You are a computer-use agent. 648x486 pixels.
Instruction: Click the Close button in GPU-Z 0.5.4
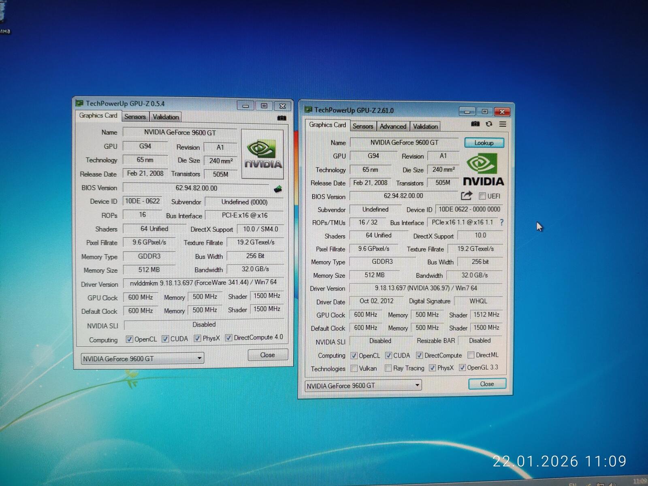click(x=268, y=355)
